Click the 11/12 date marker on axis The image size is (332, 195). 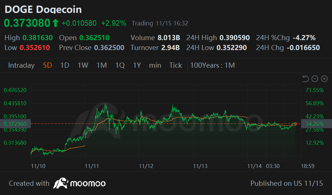tap(146, 166)
